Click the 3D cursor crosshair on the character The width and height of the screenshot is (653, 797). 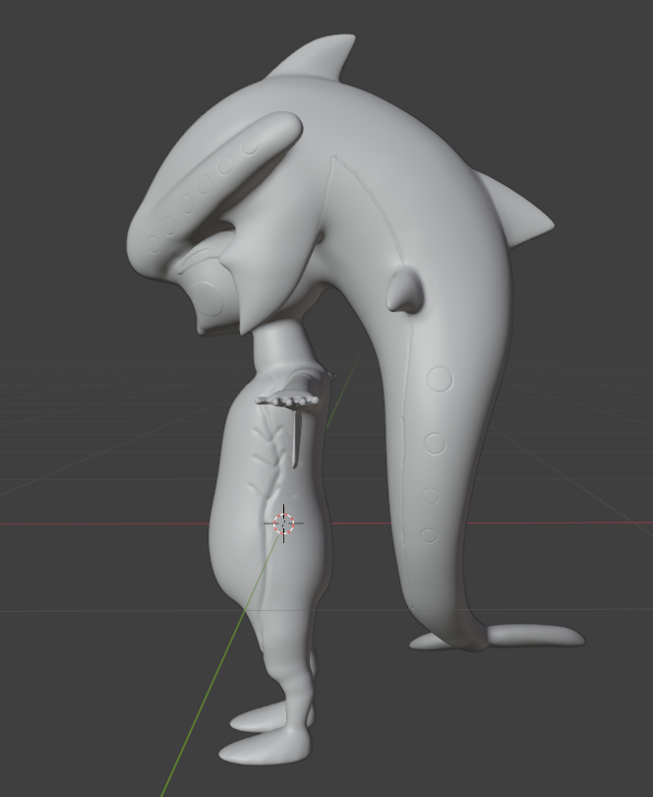[x=283, y=523]
